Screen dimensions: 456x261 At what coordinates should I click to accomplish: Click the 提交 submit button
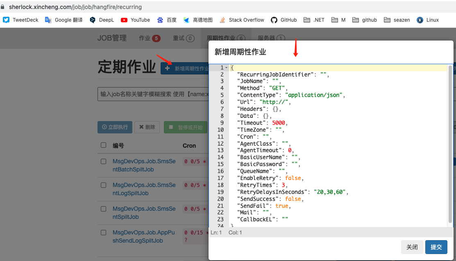coord(436,247)
